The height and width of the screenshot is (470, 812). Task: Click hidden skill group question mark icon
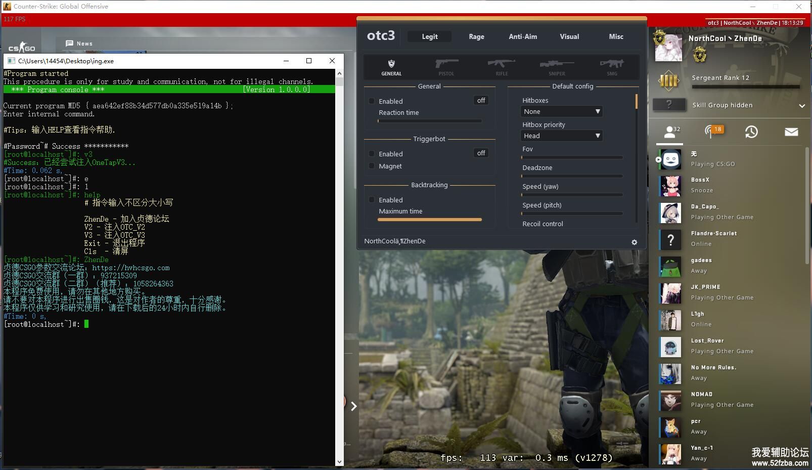point(669,105)
